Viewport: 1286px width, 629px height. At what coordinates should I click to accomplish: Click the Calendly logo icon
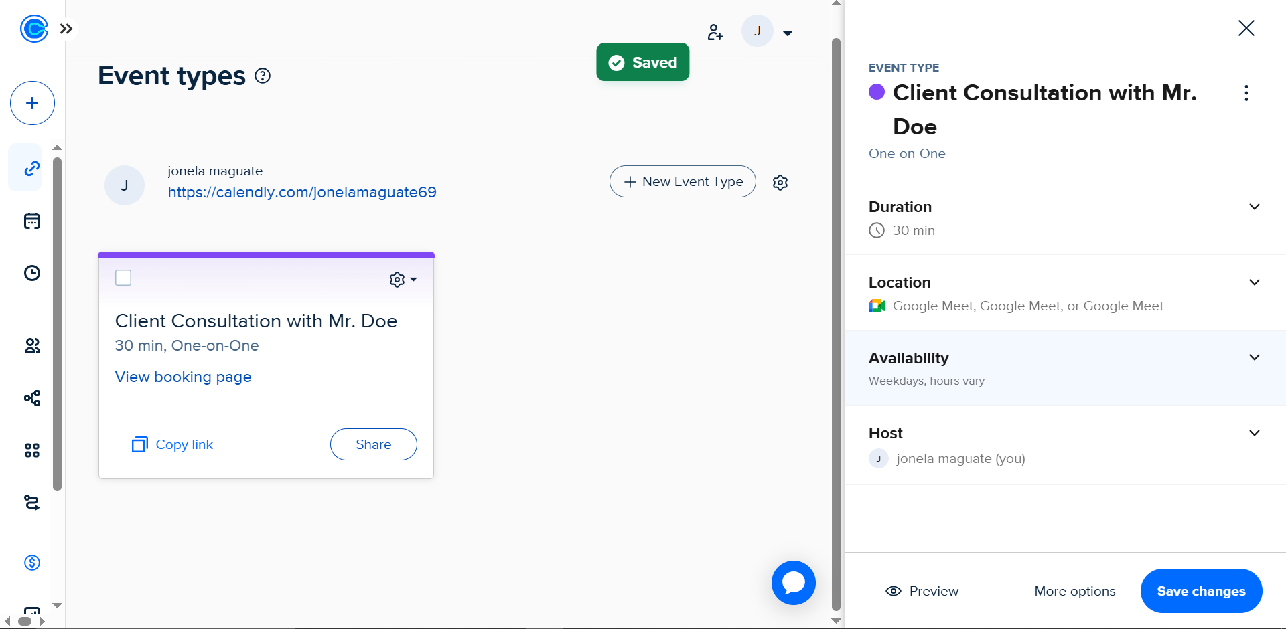click(x=33, y=29)
